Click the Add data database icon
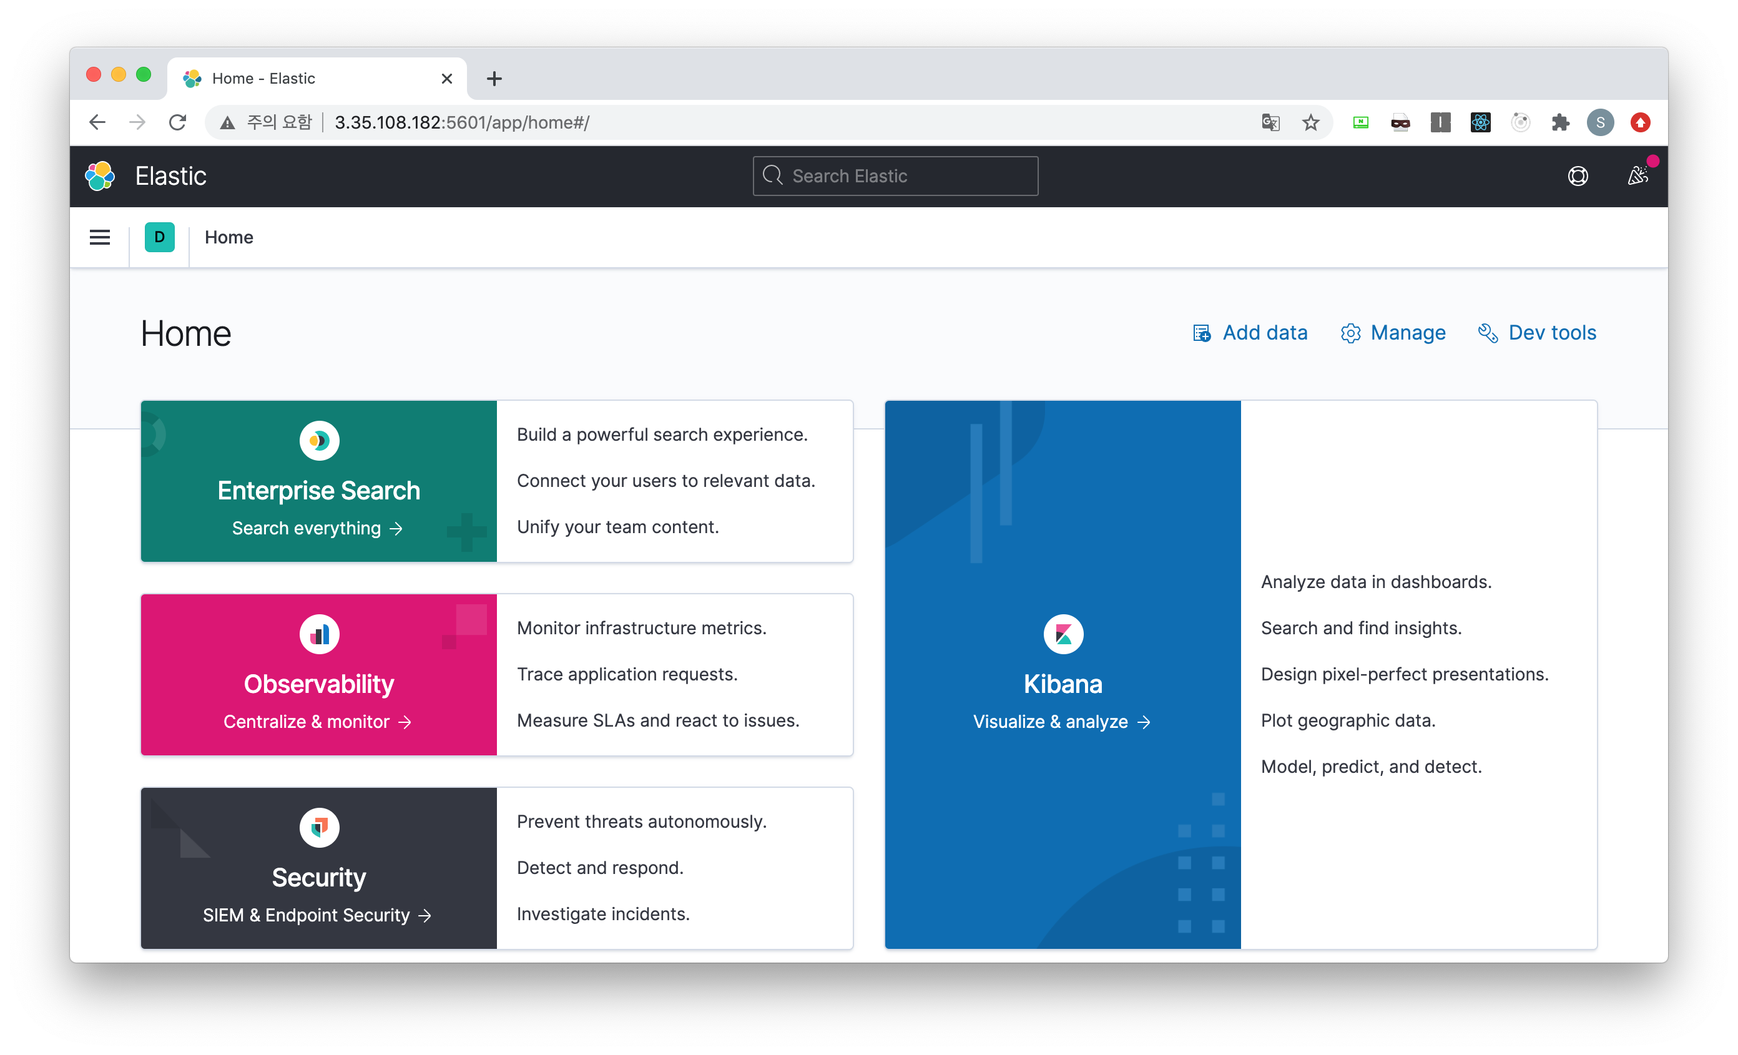The width and height of the screenshot is (1738, 1055). point(1202,333)
